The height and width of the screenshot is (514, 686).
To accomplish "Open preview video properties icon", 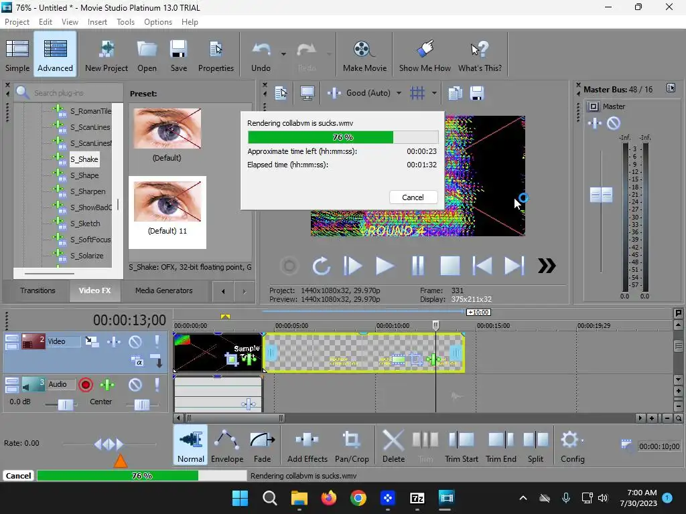I will [x=281, y=93].
